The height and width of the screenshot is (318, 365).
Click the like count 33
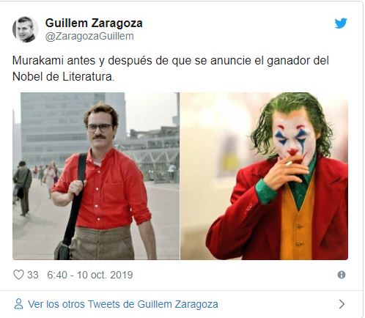33,275
